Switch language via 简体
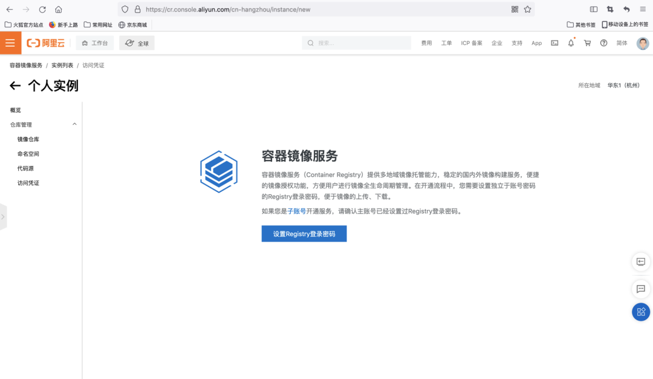653x379 pixels. point(622,43)
